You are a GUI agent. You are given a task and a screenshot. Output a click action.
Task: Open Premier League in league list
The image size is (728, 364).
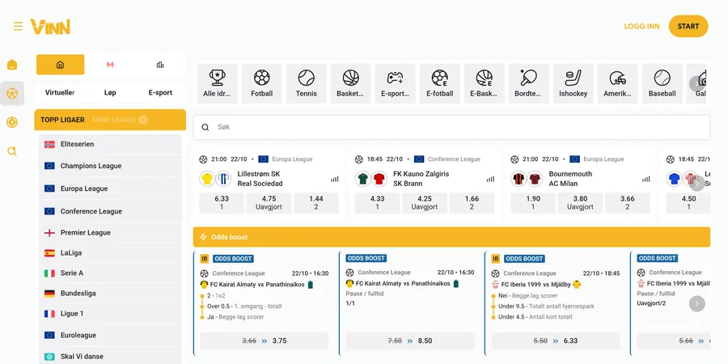point(111,233)
